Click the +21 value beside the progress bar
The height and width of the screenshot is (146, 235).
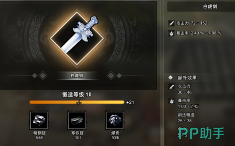130,102
